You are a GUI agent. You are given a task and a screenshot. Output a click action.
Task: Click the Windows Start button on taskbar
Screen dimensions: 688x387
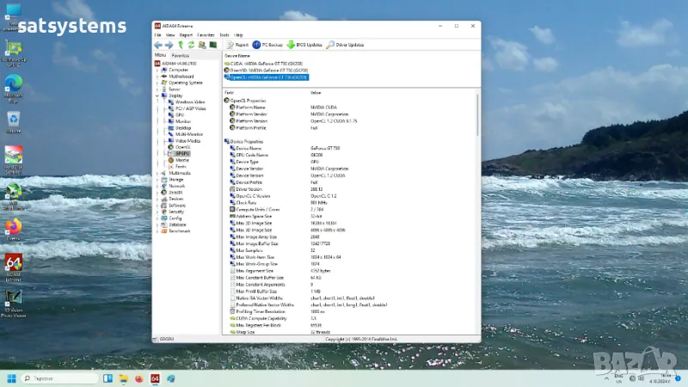point(12,378)
